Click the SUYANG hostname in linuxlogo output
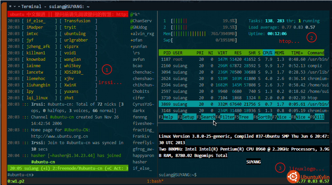Viewport: 332px width, 185px height. click(x=253, y=162)
